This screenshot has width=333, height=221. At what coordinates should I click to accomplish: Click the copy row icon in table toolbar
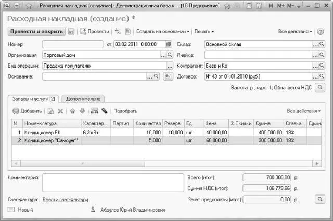(50, 111)
